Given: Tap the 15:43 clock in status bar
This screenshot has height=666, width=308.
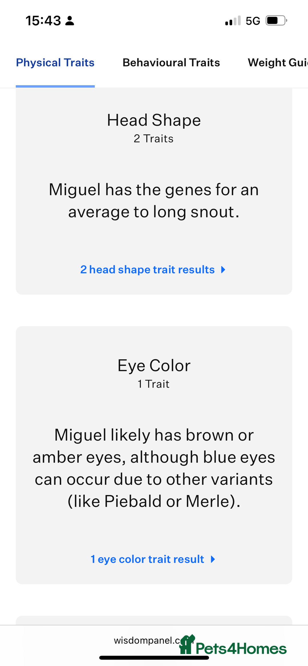Looking at the screenshot, I should pyautogui.click(x=43, y=21).
